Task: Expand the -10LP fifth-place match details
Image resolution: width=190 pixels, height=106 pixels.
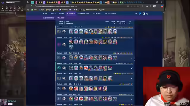Action: [132, 99]
